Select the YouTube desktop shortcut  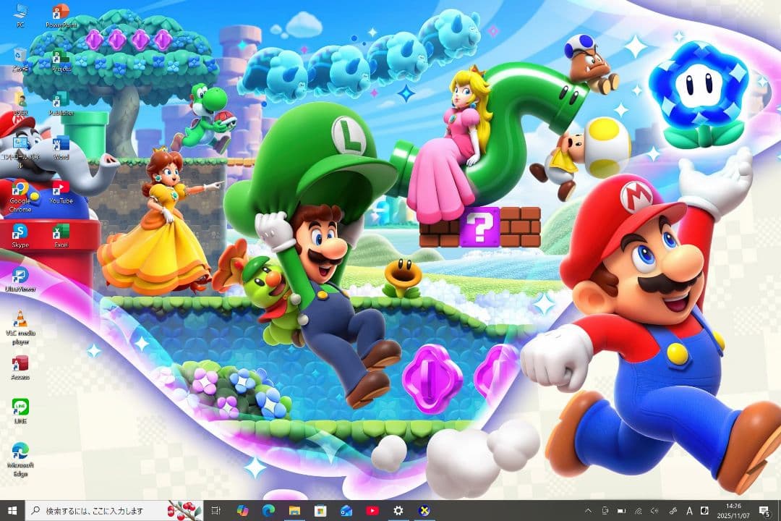(x=61, y=189)
